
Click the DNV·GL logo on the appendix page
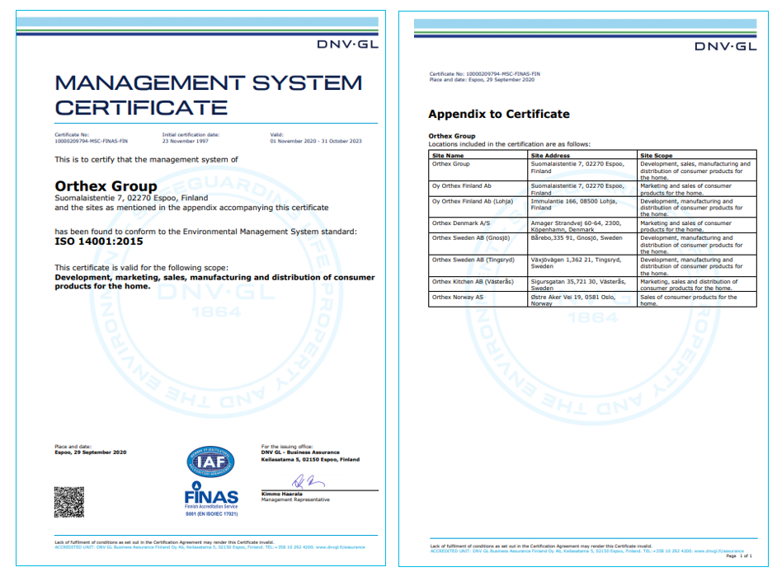tap(725, 46)
